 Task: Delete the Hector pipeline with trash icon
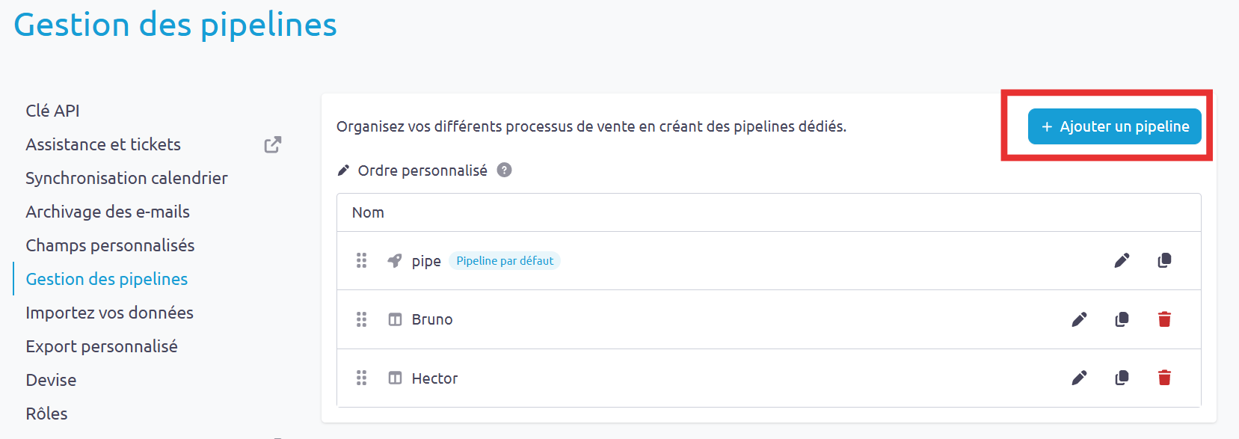click(1164, 378)
